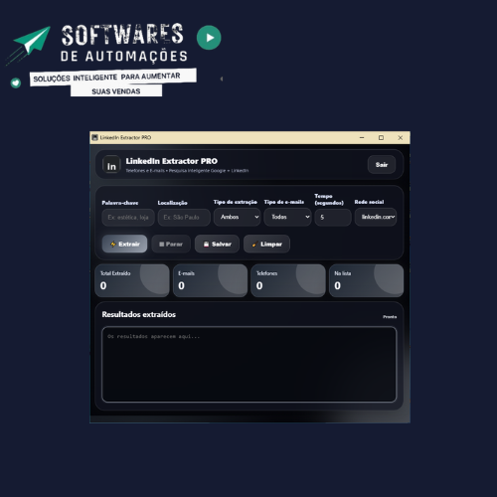Open the Rede social dropdown
The height and width of the screenshot is (497, 497).
(376, 217)
